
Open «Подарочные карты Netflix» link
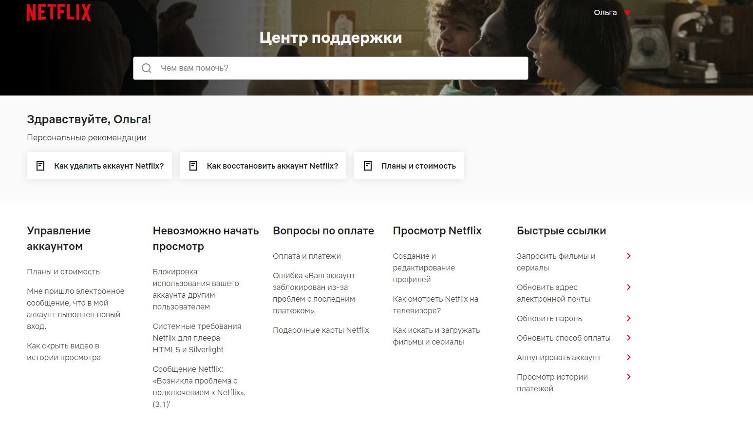click(x=321, y=330)
